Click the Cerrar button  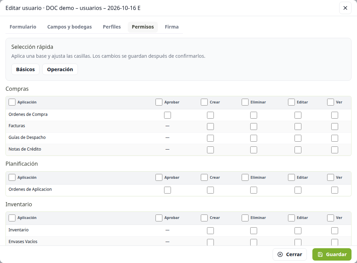pyautogui.click(x=290, y=254)
